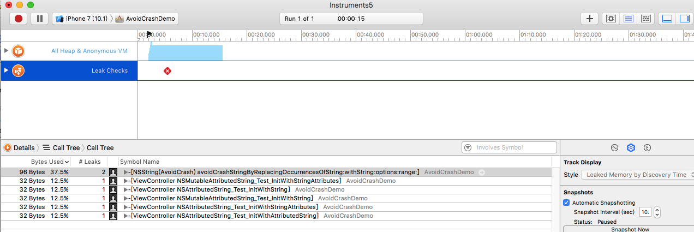The height and width of the screenshot is (232, 694).
Task: Sort by the Bytes Used column header
Action: 48,162
